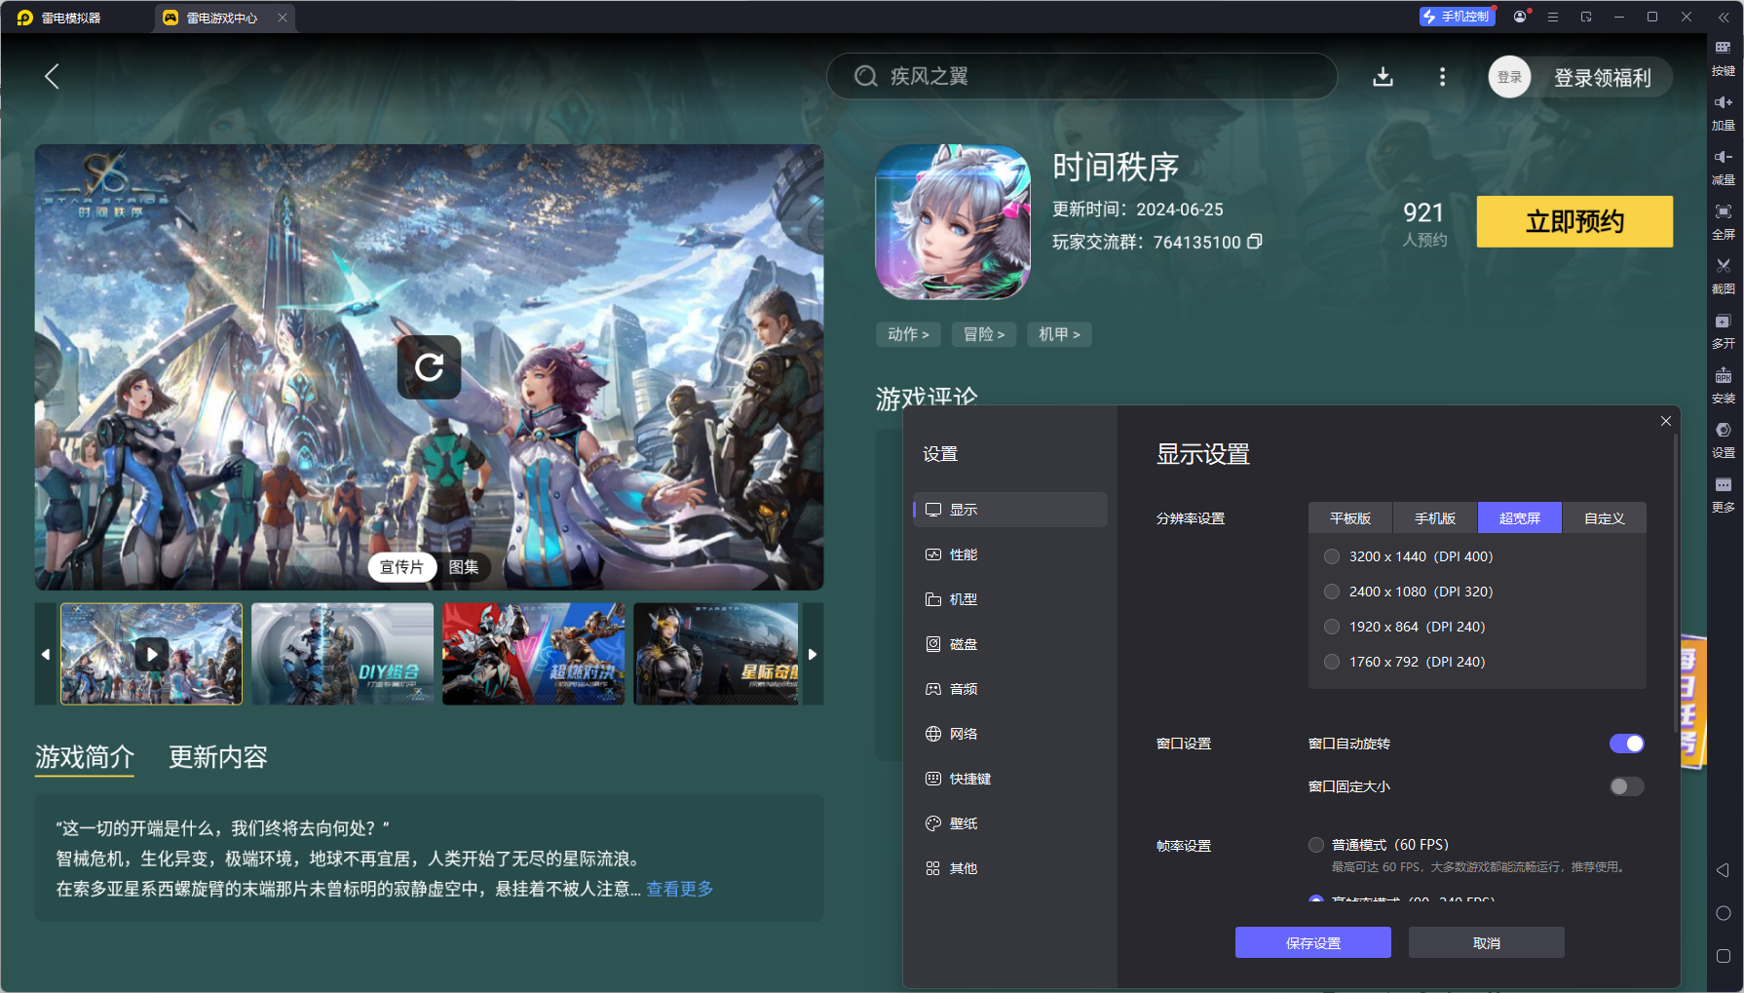Switch to 更新内容 tab

(218, 757)
